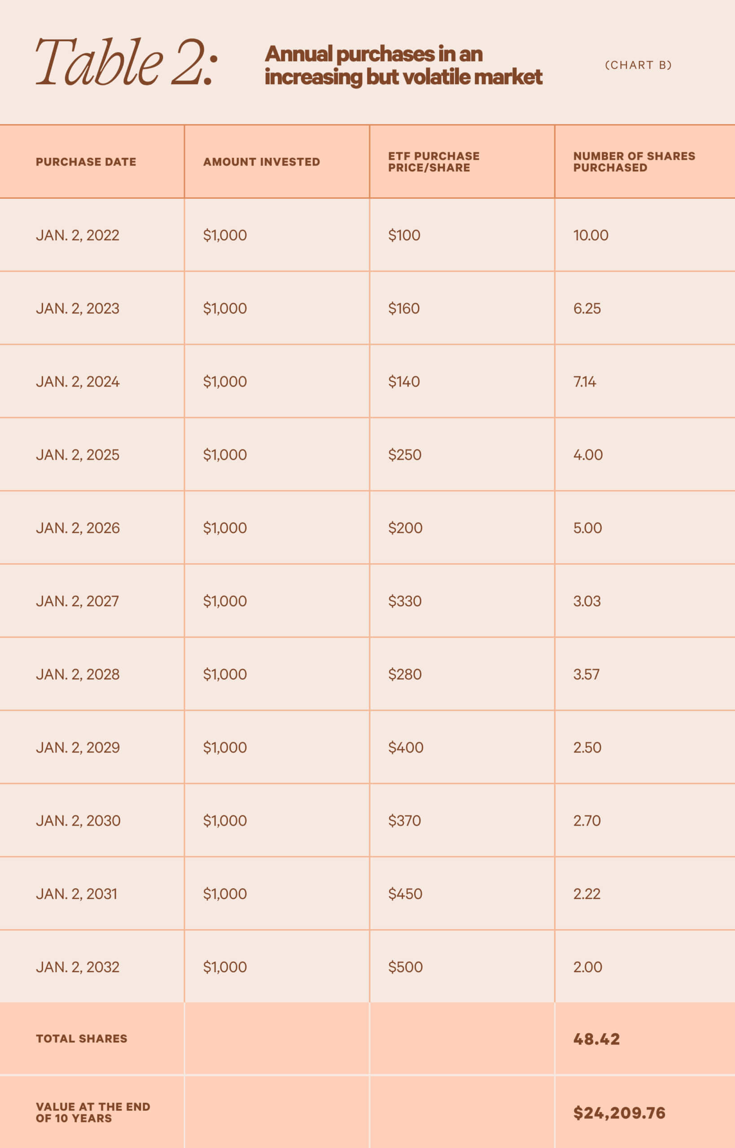The height and width of the screenshot is (1148, 735).
Task: Click the Jan. 2, 2030 date cell
Action: click(x=78, y=821)
